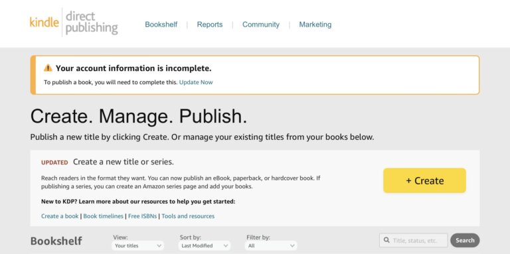Image resolution: width=510 pixels, height=254 pixels.
Task: Expand the View Your titles dropdown
Action: click(138, 245)
